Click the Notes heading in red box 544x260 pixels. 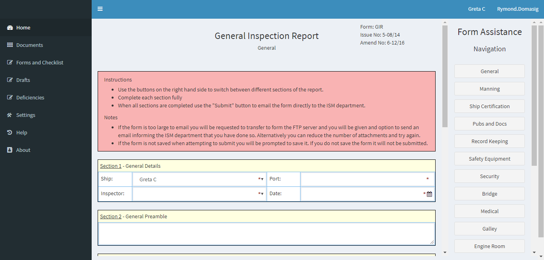pyautogui.click(x=111, y=117)
